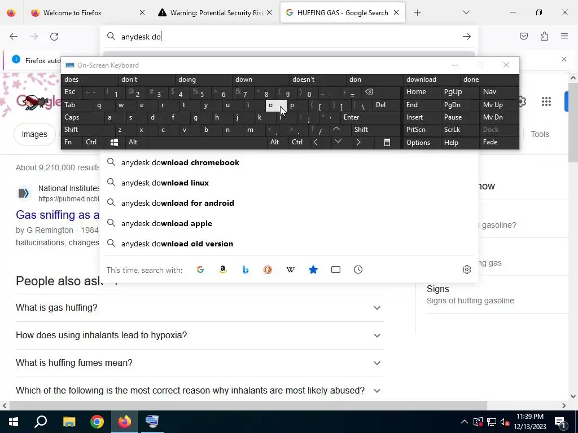Click the Windows logo key on keyboard

[114, 142]
